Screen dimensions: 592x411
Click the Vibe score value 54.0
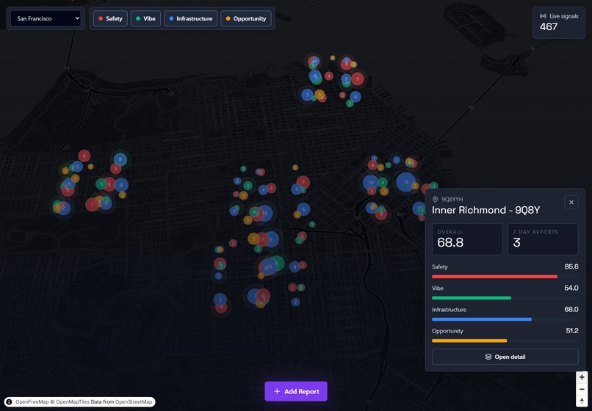[571, 288]
